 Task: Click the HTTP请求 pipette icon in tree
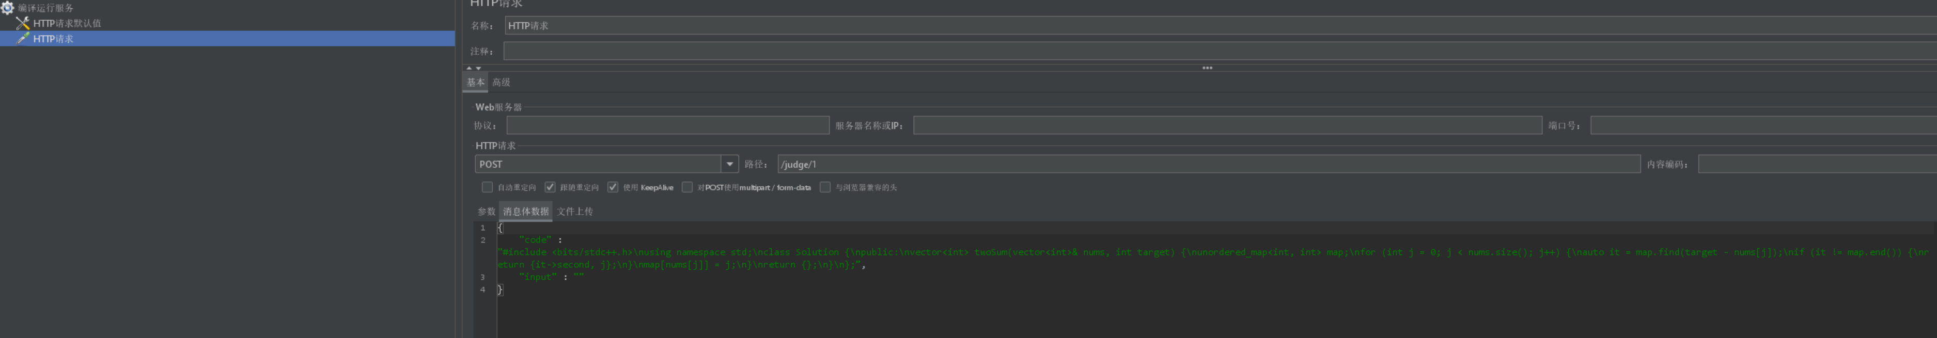(x=23, y=38)
